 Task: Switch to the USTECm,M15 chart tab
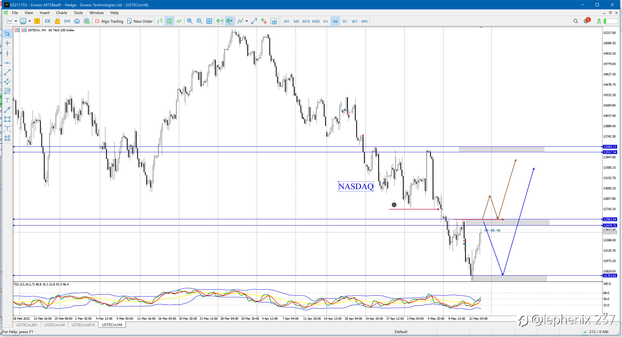pos(83,324)
